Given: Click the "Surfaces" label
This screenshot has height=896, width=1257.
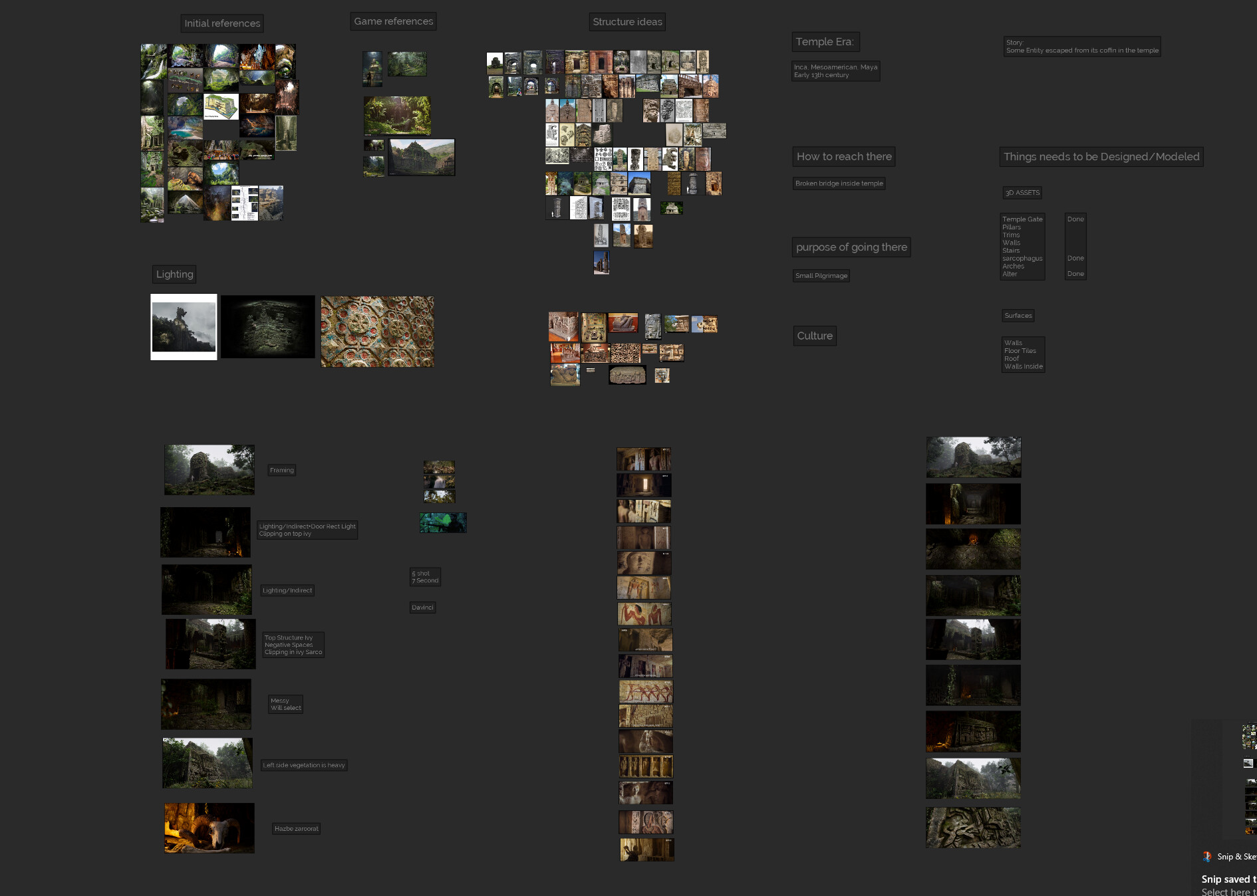Looking at the screenshot, I should click(x=1018, y=316).
